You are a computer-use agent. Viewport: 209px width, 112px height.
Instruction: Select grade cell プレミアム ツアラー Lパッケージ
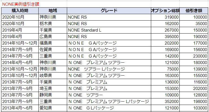(x=109, y=102)
